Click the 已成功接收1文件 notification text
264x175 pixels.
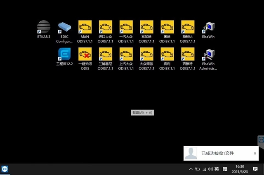click(x=217, y=153)
